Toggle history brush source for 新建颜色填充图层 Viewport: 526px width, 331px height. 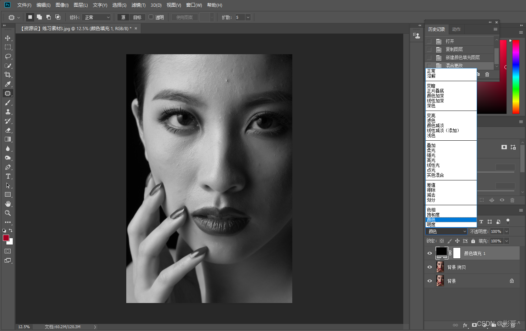[429, 57]
